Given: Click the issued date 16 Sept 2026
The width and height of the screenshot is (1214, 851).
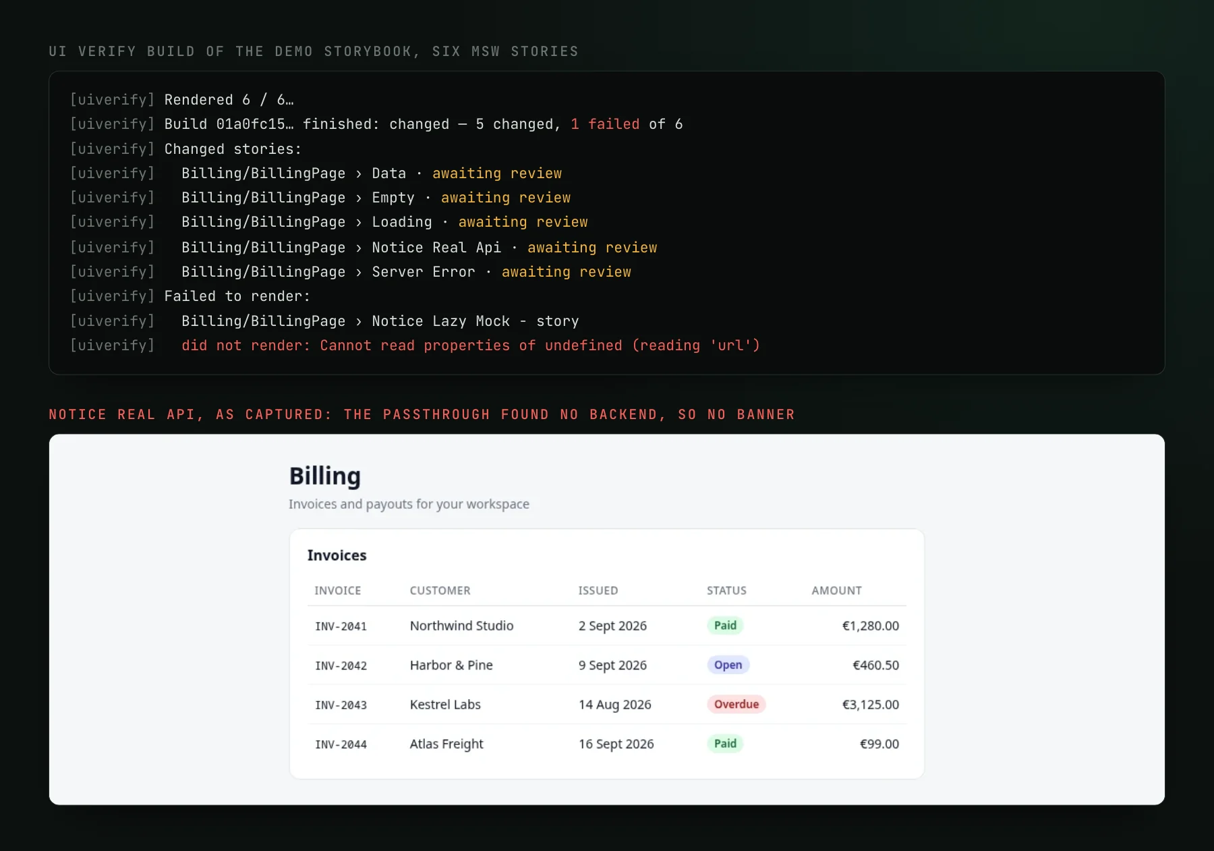Looking at the screenshot, I should (616, 744).
